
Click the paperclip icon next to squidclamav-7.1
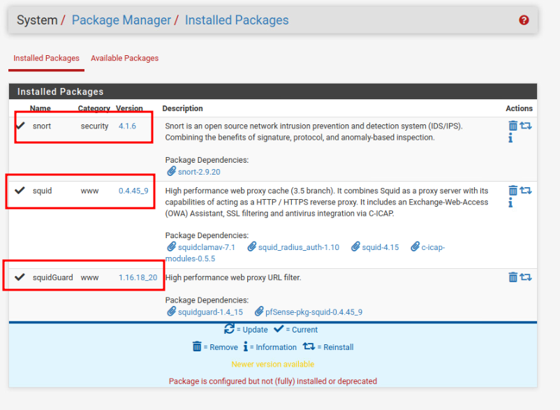pyautogui.click(x=172, y=247)
